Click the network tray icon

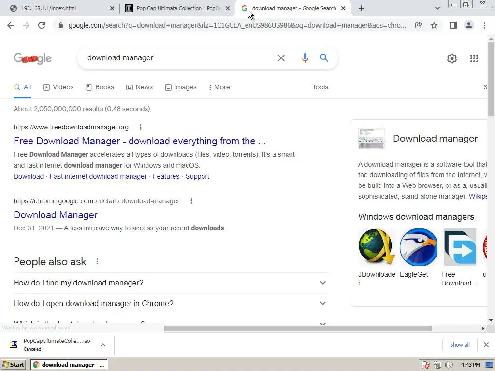click(x=437, y=365)
